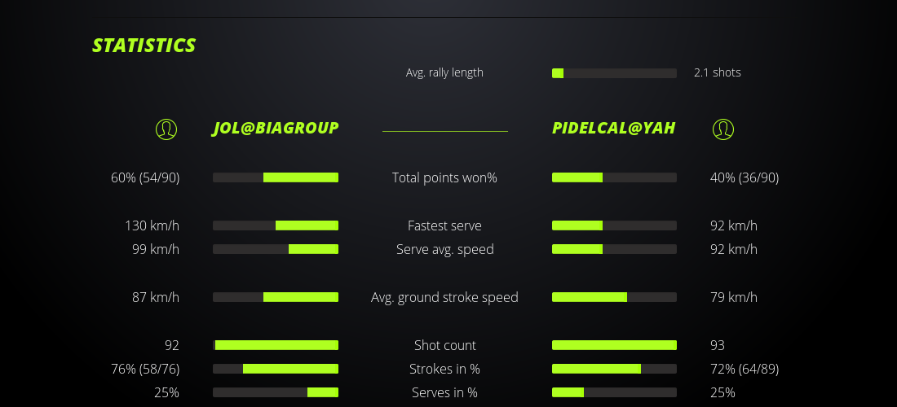This screenshot has width=897, height=407.
Task: Click the profile icon beside JOL@BIAGROUP
Action: pos(166,129)
